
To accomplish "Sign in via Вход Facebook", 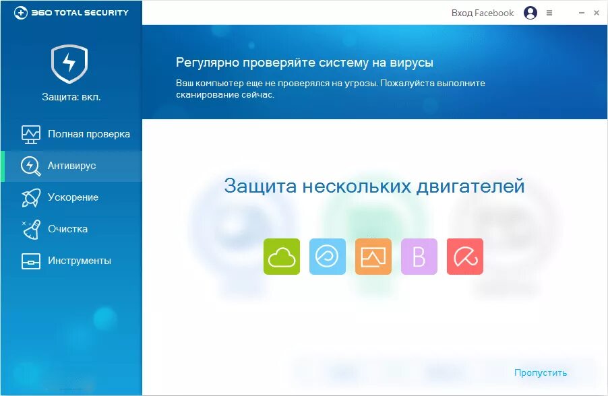I will point(481,13).
